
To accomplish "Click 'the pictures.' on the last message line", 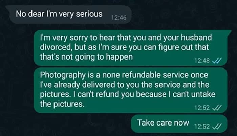I will coord(62,104).
